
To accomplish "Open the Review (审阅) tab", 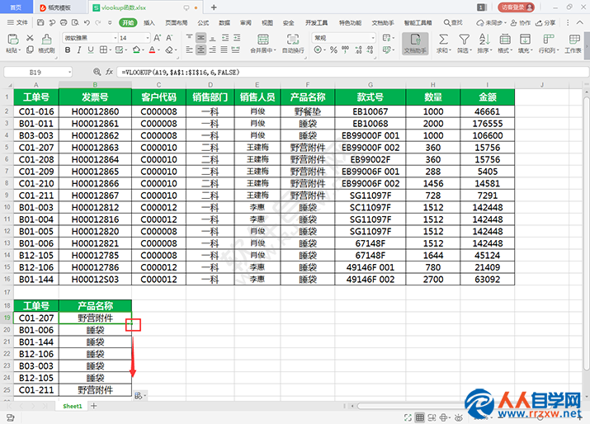I will point(246,22).
